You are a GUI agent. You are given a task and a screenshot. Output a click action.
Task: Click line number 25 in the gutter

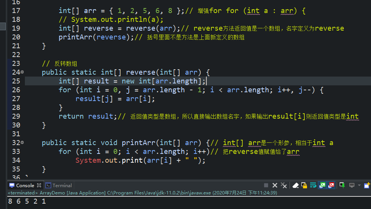click(x=16, y=81)
